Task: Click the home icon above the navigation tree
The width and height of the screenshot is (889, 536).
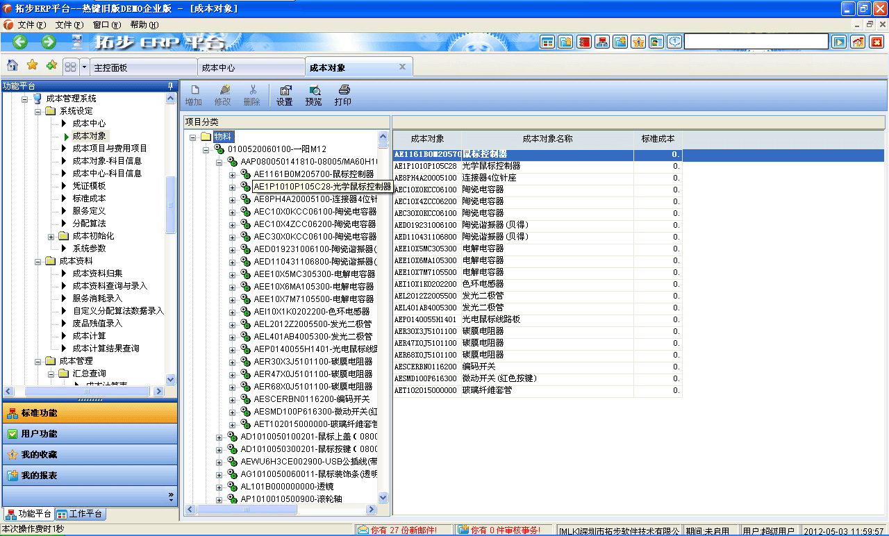Action: (x=13, y=65)
